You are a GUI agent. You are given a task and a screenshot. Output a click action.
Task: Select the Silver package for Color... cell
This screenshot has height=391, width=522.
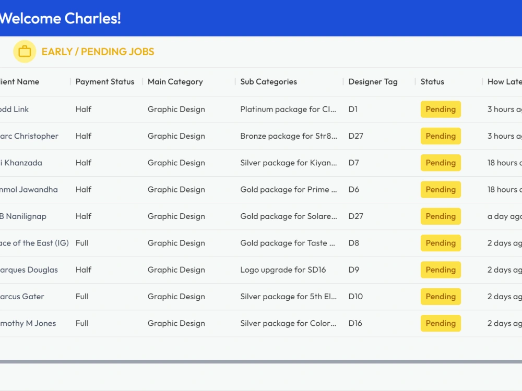(x=288, y=324)
